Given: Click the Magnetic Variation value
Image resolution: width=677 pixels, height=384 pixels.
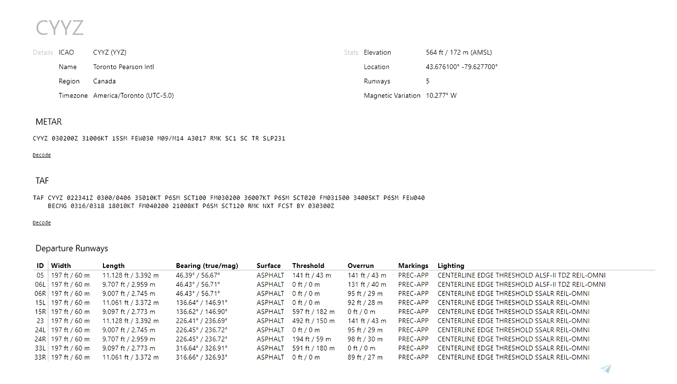Looking at the screenshot, I should click(x=442, y=95).
